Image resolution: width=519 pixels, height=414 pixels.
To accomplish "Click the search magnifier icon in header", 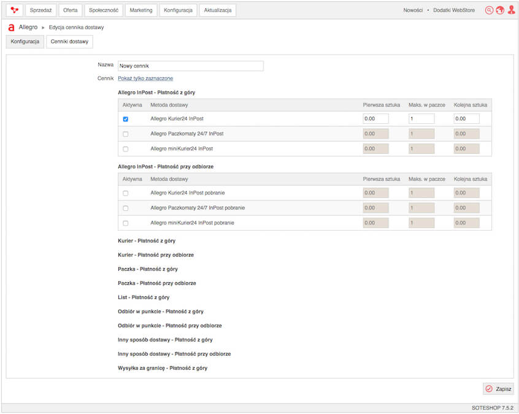I will pyautogui.click(x=489, y=10).
